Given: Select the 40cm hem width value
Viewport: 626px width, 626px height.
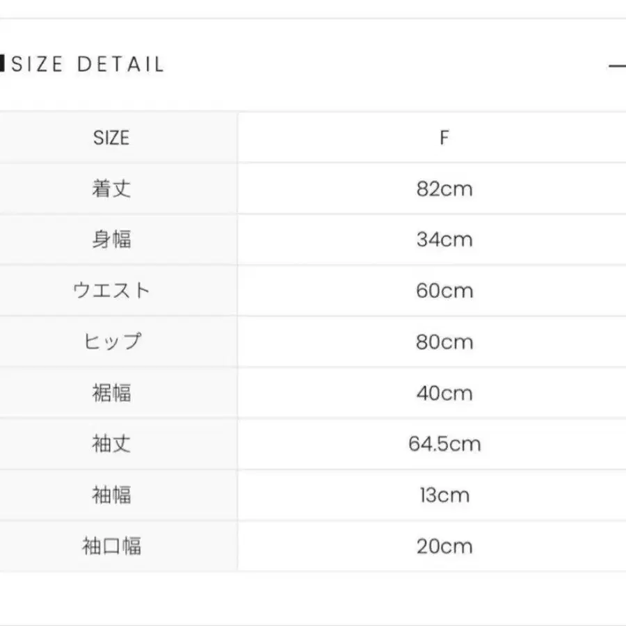Looking at the screenshot, I should pos(444,393).
